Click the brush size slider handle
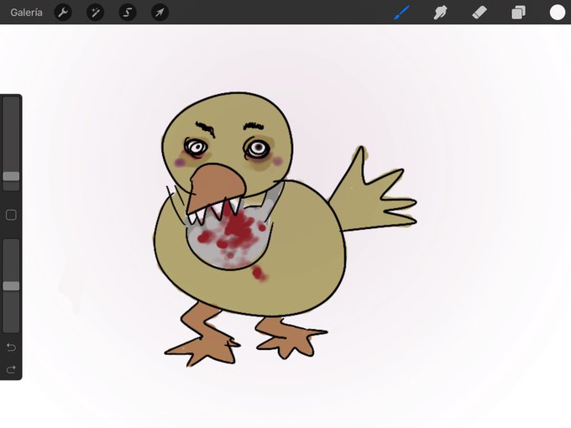Screen dimensions: 571x428 [11, 176]
